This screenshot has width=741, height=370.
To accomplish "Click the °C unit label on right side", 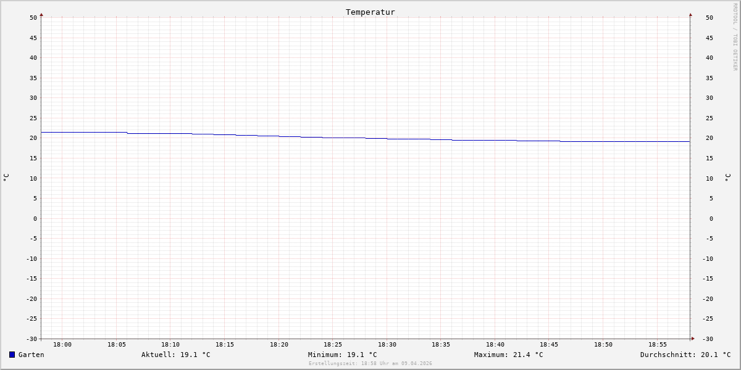I will (x=727, y=177).
